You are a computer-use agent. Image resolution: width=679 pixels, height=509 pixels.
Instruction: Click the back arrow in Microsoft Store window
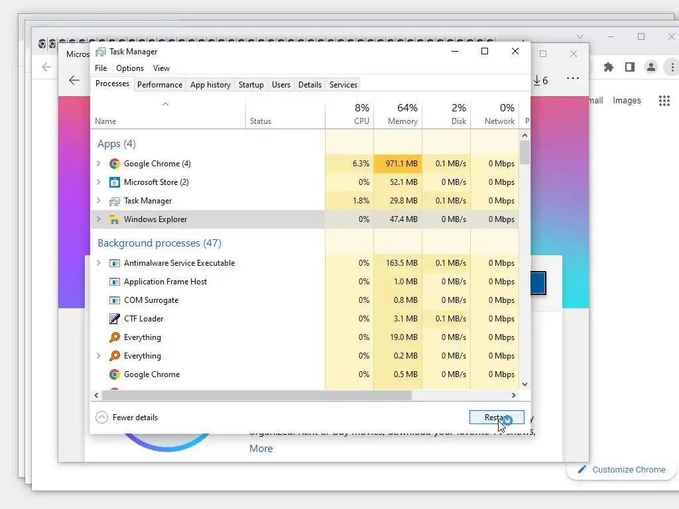pyautogui.click(x=74, y=80)
